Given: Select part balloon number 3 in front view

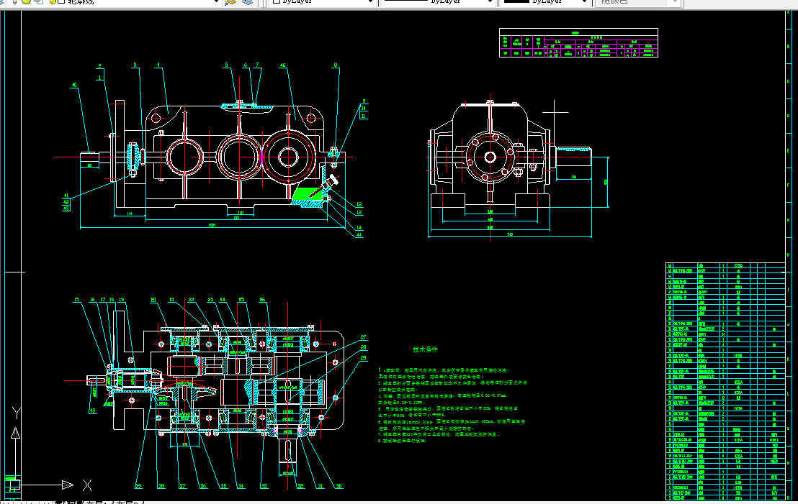Looking at the screenshot, I should tap(135, 65).
